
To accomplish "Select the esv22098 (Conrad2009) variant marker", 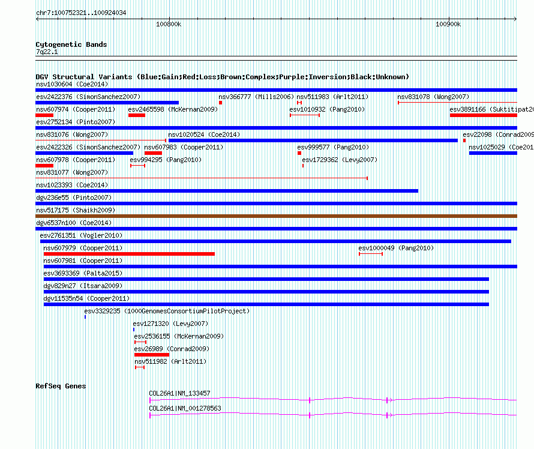I will pos(464,140).
